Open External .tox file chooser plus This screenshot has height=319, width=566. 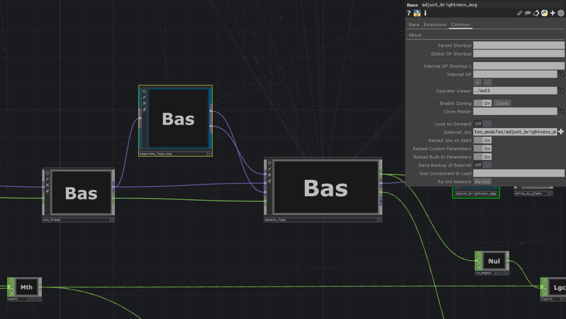[561, 132]
